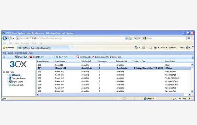The height and width of the screenshot is (125, 197).
Task: Open the browser File menu
Action: (x=5, y=43)
